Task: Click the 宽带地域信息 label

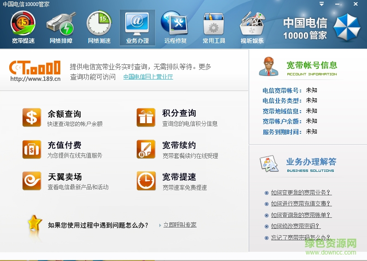Action: click(x=282, y=111)
